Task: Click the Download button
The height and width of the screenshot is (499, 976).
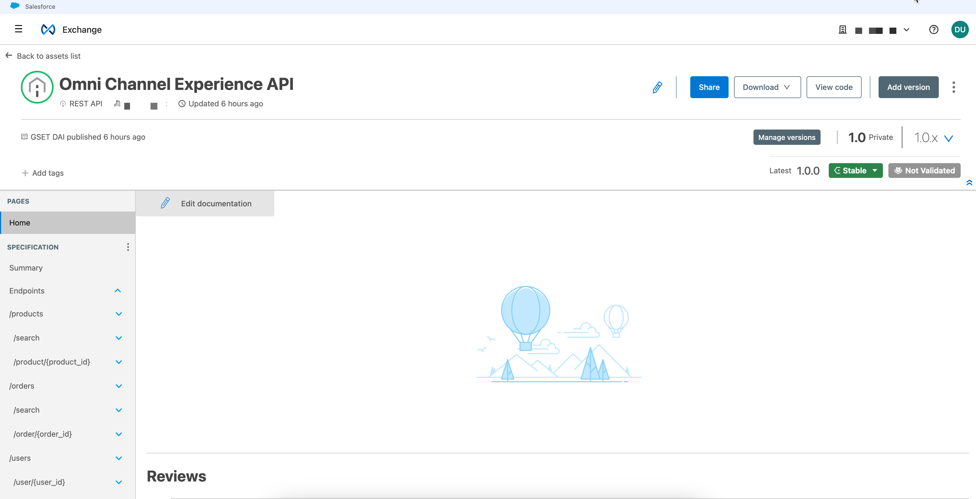Action: pos(766,87)
